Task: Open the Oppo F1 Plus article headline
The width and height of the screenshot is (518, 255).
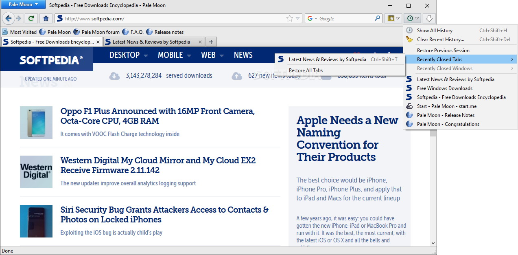Action: [x=157, y=116]
